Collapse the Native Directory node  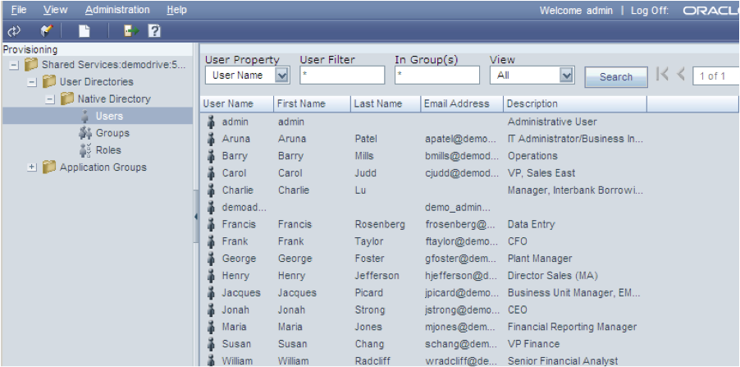pyautogui.click(x=49, y=99)
